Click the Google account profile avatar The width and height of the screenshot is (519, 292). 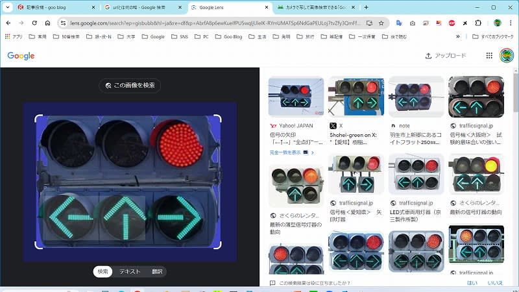[506, 56]
